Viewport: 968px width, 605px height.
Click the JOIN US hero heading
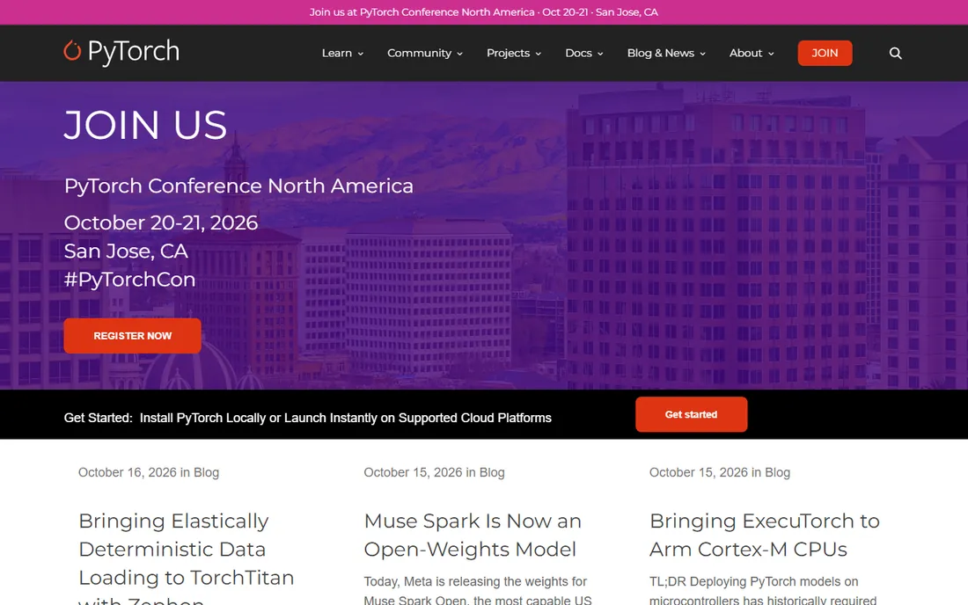[x=146, y=125]
